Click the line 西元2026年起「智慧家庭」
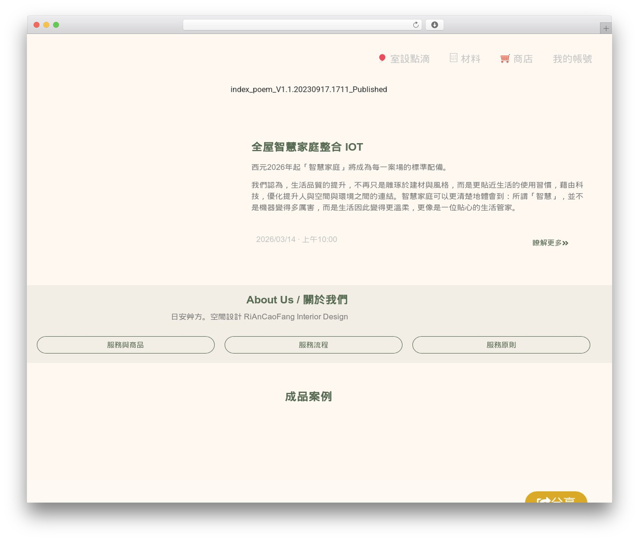This screenshot has width=639, height=541. click(350, 167)
